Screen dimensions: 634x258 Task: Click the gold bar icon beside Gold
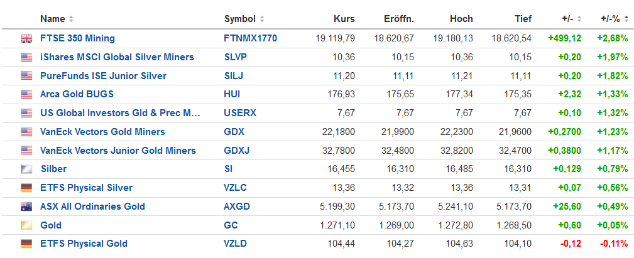point(26,225)
